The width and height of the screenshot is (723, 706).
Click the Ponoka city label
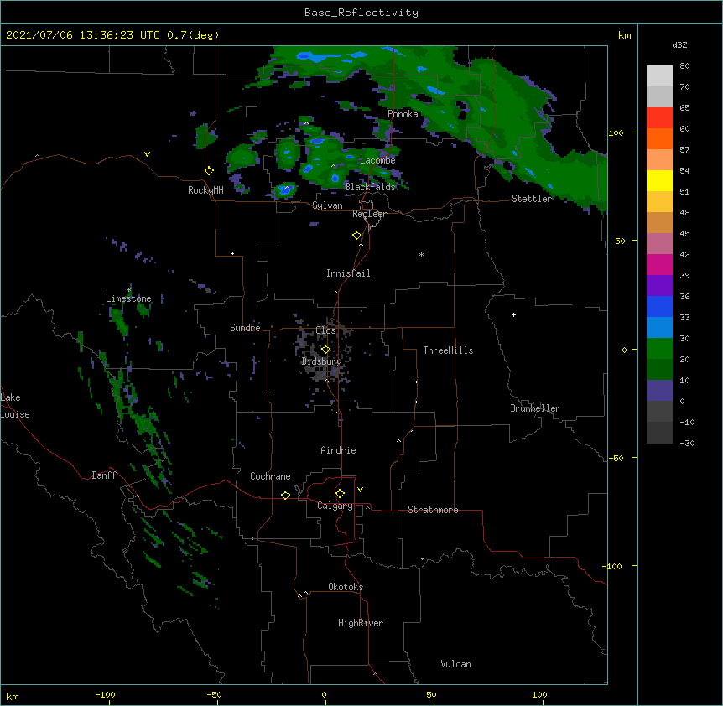click(x=403, y=114)
